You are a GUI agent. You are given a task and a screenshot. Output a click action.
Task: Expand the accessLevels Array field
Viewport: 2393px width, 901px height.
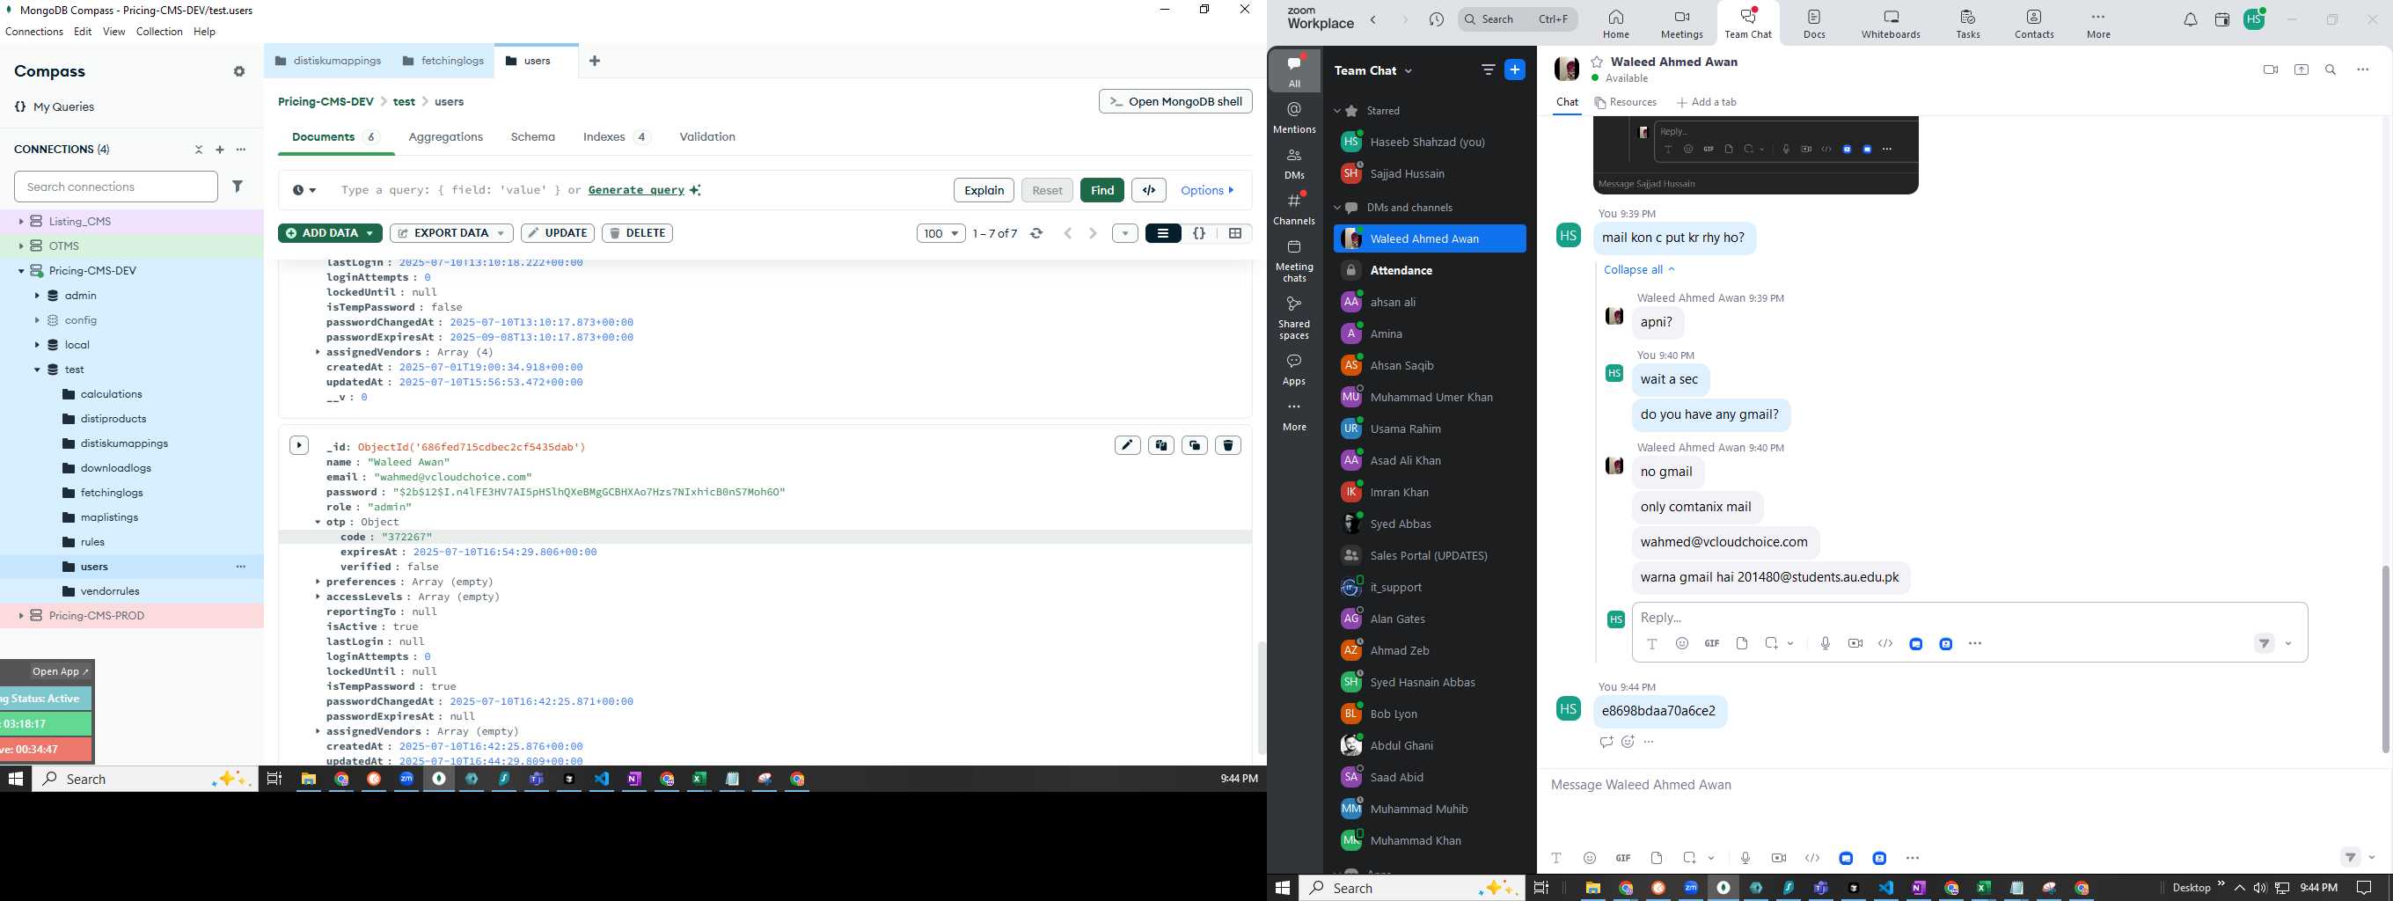coord(318,597)
